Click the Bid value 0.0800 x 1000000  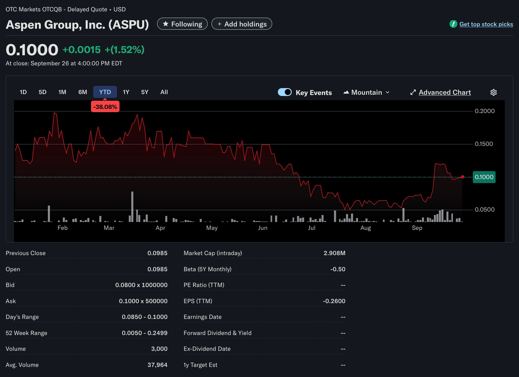pos(141,285)
